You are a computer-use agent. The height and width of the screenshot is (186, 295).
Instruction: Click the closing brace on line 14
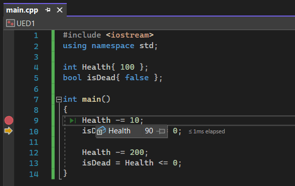click(x=65, y=173)
